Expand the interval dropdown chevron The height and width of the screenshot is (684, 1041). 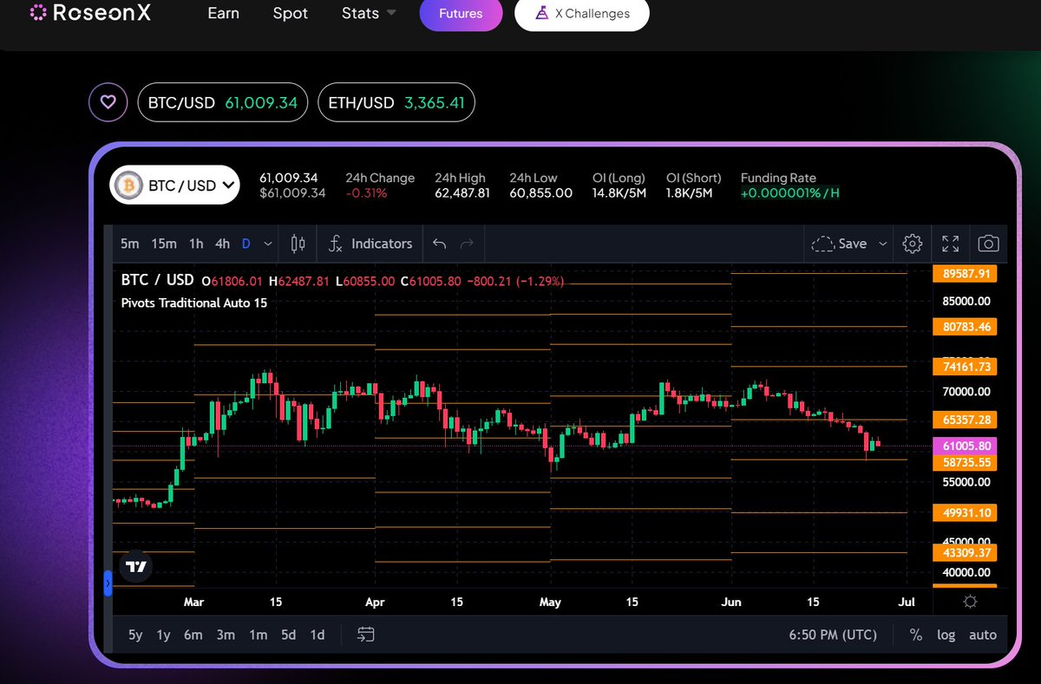268,244
